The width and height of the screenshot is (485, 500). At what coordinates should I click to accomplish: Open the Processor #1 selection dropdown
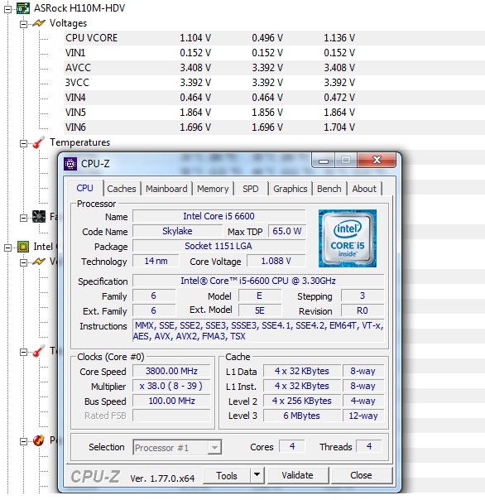214,447
